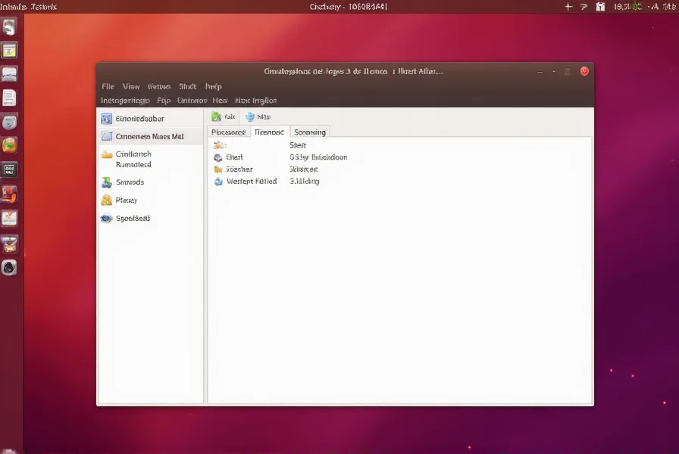Viewport: 679px width, 454px height.
Task: Open the Help menu
Action: pyautogui.click(x=213, y=86)
